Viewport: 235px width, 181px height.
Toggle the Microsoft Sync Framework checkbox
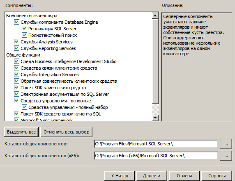(x=16, y=120)
